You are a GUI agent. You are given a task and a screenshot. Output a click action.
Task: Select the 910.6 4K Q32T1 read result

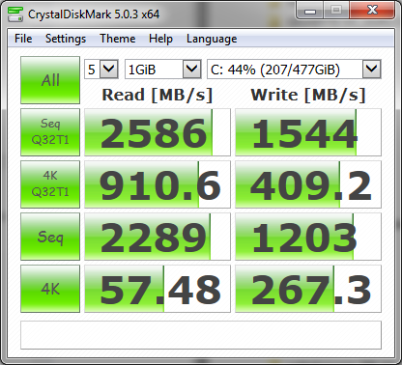pyautogui.click(x=158, y=184)
